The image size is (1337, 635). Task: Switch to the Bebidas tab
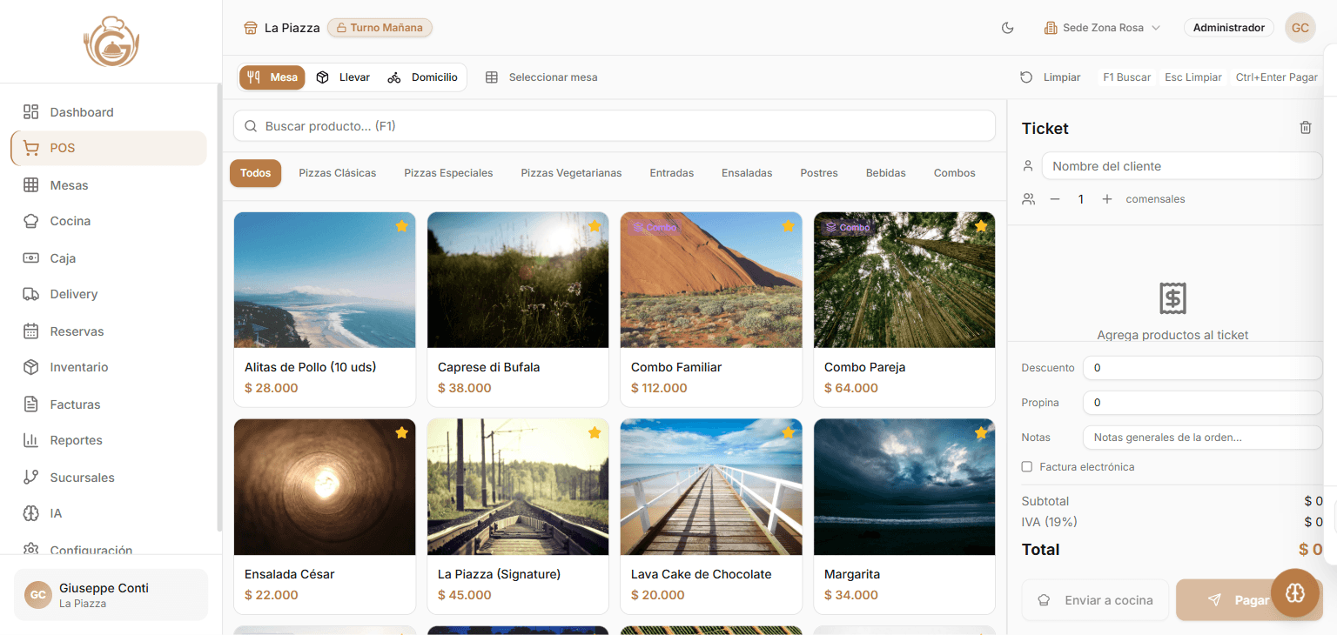click(x=885, y=173)
